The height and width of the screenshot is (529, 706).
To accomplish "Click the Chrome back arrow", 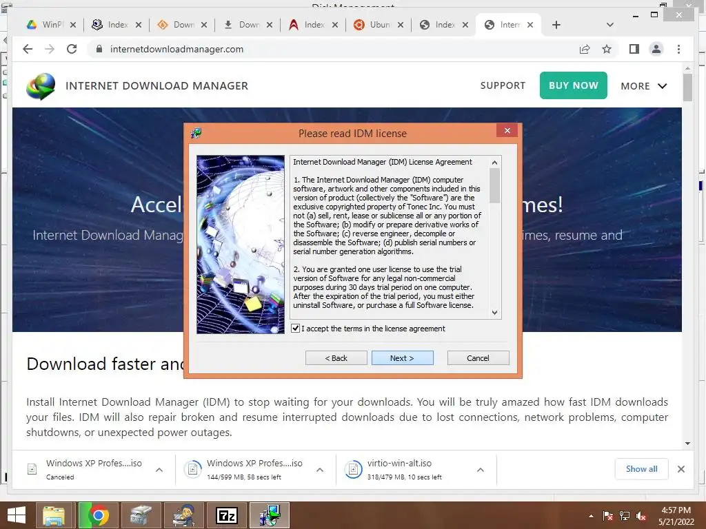I will [x=28, y=49].
